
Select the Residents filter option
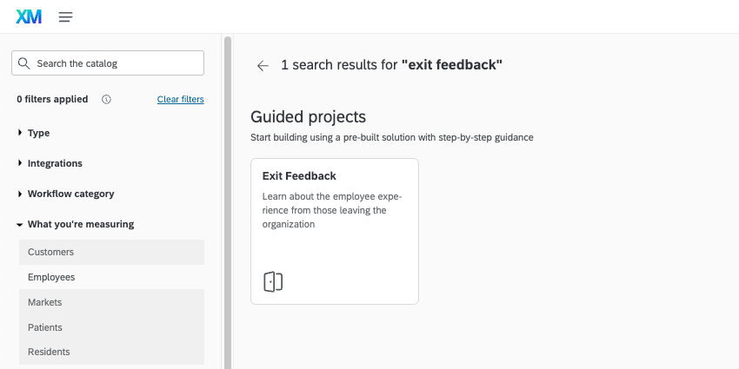click(x=49, y=352)
